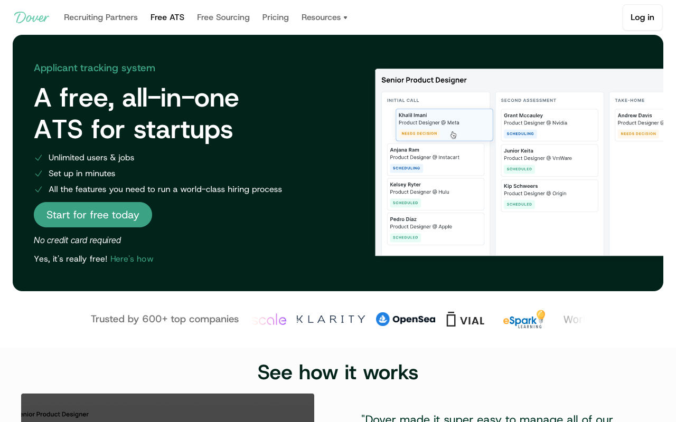Click Scheduled tag on Kip Schweers
The height and width of the screenshot is (422, 676).
pyautogui.click(x=519, y=205)
